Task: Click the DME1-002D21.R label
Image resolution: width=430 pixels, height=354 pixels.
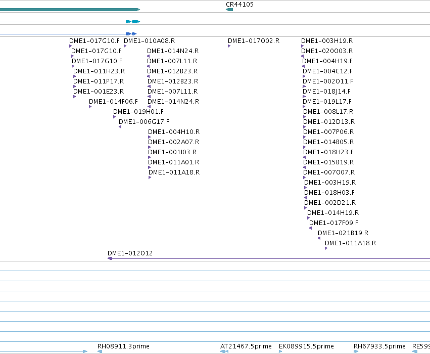Action: pyautogui.click(x=330, y=203)
